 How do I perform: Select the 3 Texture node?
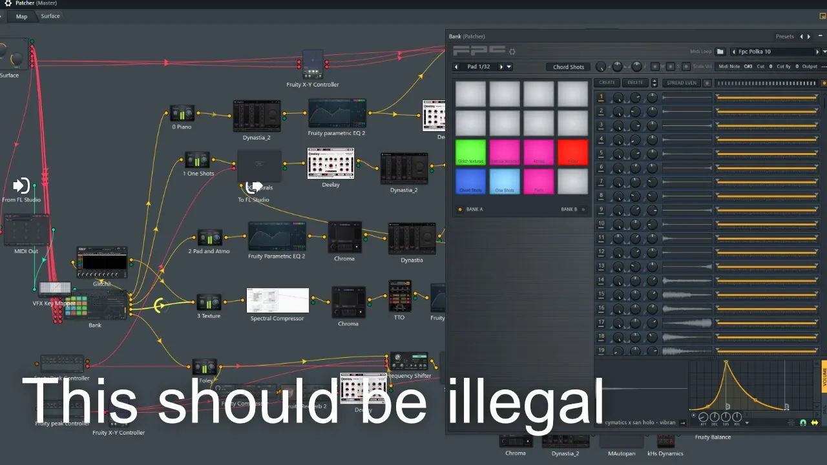209,302
